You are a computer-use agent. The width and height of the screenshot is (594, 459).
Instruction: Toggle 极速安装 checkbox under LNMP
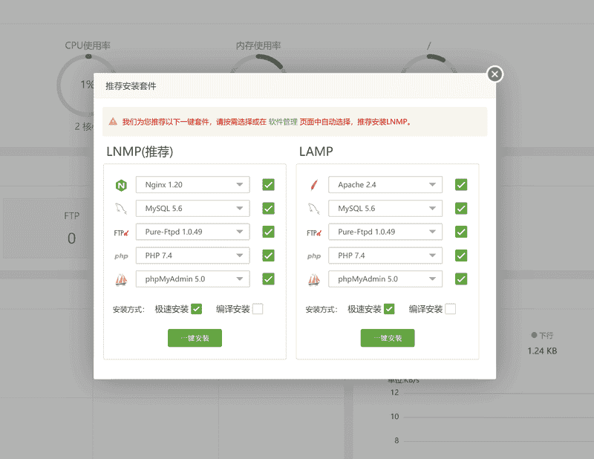click(x=196, y=309)
